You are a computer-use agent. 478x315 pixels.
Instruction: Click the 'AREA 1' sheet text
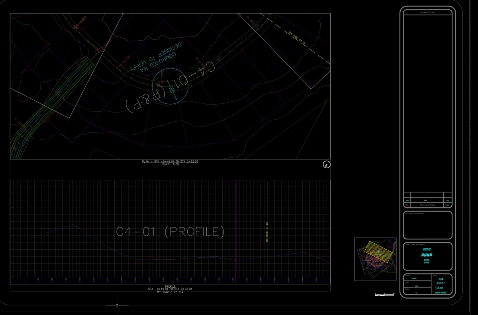pyautogui.click(x=441, y=283)
